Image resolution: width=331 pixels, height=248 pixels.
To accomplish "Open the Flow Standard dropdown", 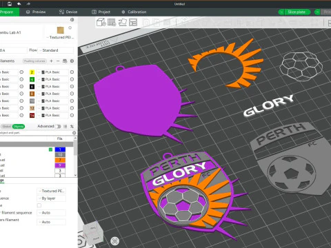I will (55, 50).
